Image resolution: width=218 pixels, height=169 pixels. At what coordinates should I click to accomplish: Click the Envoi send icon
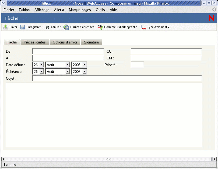click(x=6, y=27)
